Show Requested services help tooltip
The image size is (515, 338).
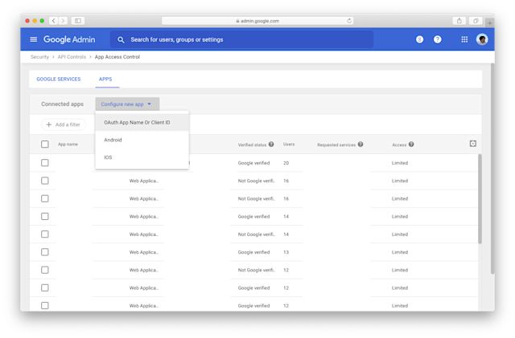point(360,145)
